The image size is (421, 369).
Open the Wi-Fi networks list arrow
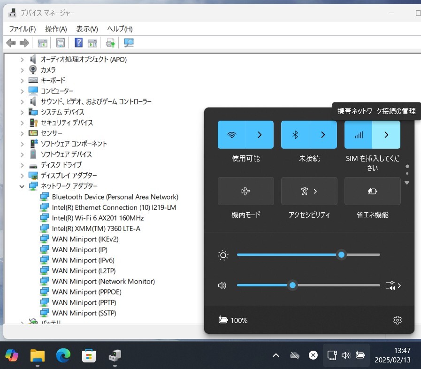[260, 135]
